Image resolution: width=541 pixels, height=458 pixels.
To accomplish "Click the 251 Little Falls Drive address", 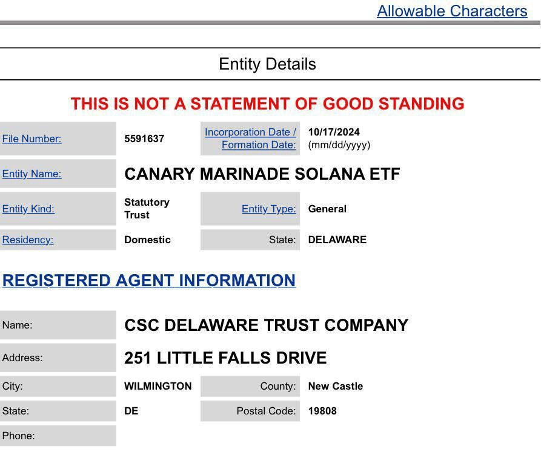I will coord(225,358).
